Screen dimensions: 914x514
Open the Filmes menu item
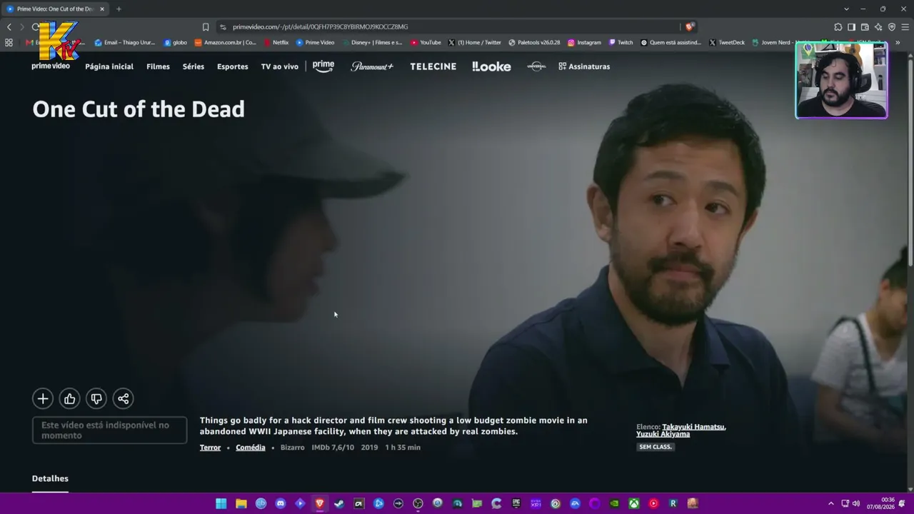pyautogui.click(x=158, y=66)
